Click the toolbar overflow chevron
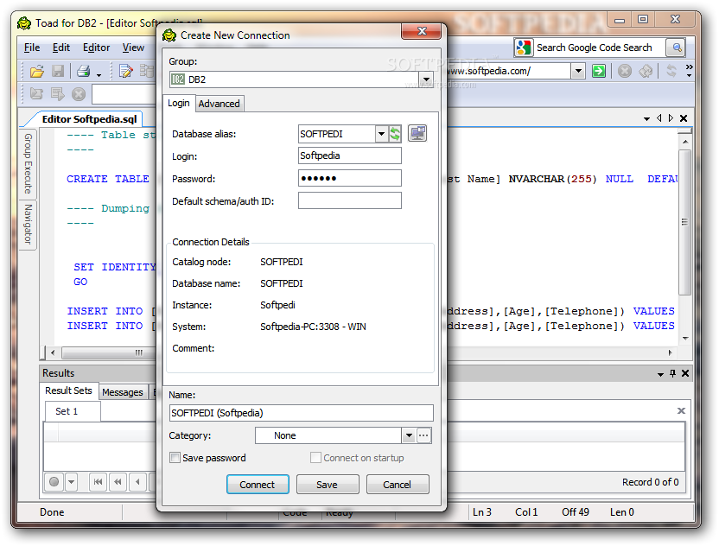Image resolution: width=719 pixels, height=546 pixels. pyautogui.click(x=689, y=71)
